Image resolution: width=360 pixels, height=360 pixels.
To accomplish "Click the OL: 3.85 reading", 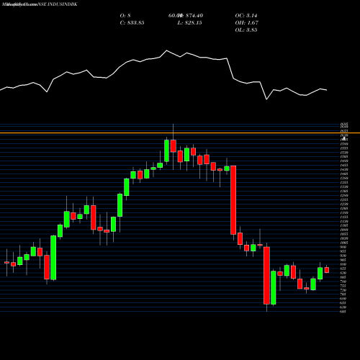I will coord(246,30).
